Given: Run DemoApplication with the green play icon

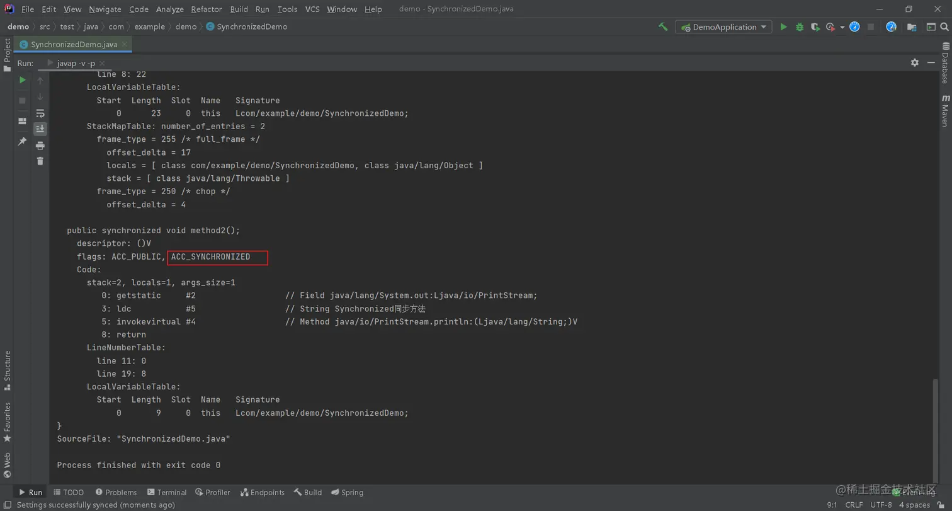Looking at the screenshot, I should (783, 27).
